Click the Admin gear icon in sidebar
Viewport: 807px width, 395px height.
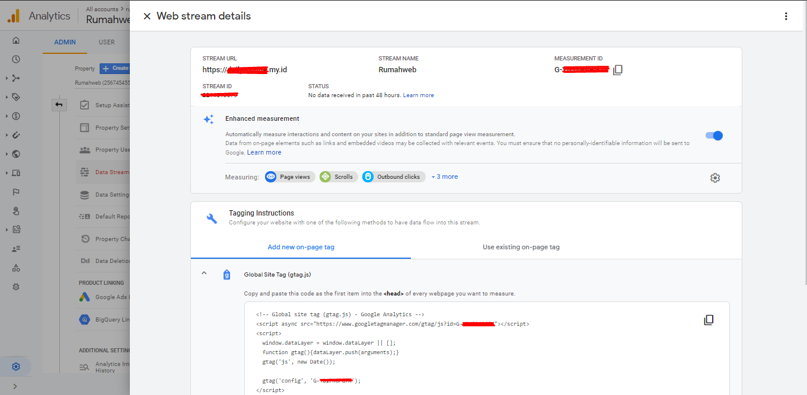[x=16, y=367]
